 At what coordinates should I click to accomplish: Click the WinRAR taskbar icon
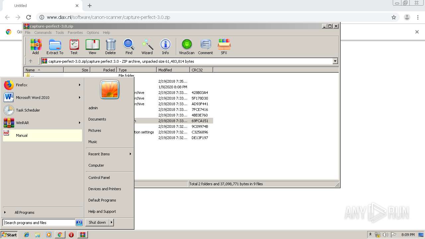click(82, 235)
